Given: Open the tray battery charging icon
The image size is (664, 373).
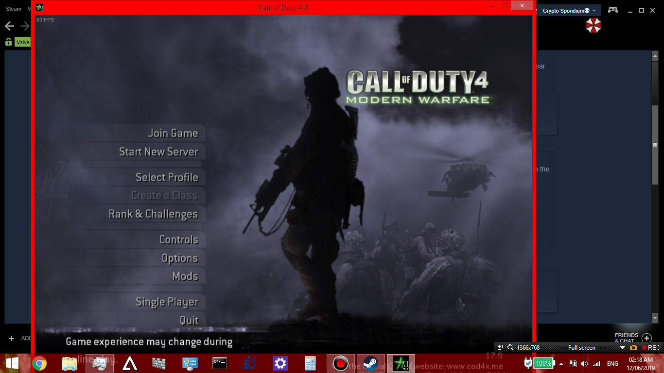Looking at the screenshot, I should tap(573, 364).
